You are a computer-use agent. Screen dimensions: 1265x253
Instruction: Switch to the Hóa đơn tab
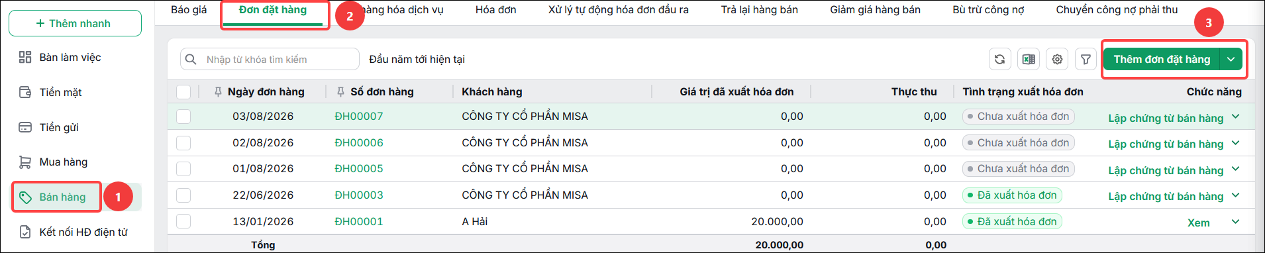pos(495,10)
